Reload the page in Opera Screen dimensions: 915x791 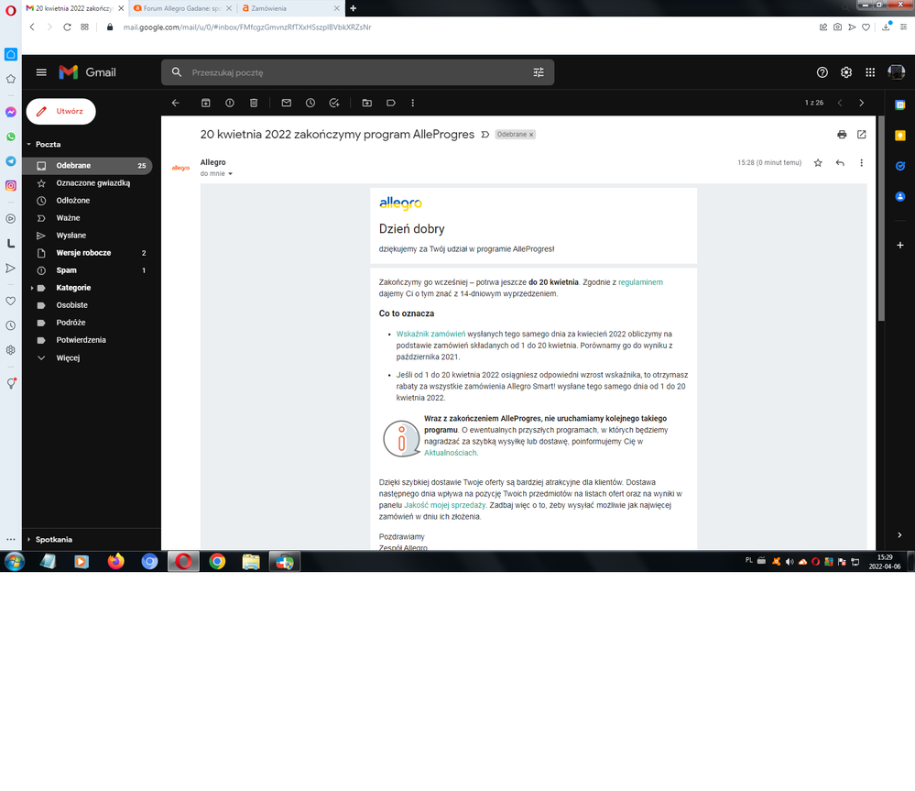coord(67,27)
